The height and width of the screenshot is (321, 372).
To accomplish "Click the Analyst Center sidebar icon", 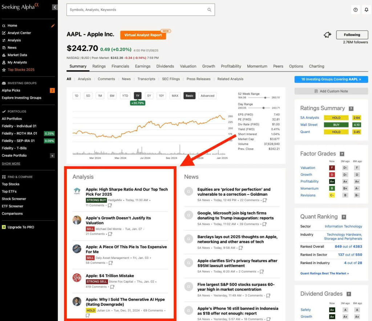I will pyautogui.click(x=4, y=33).
